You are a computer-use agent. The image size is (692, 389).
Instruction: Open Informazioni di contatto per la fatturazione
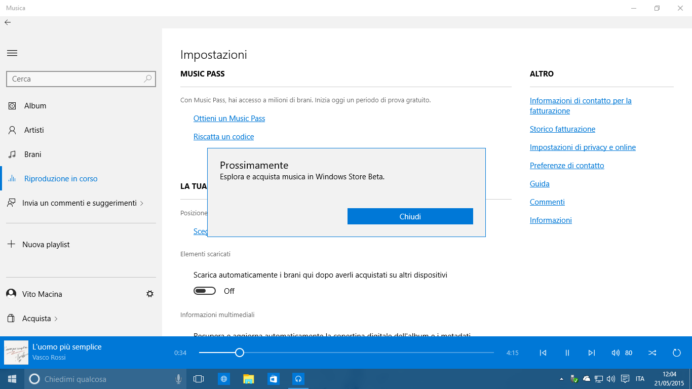point(581,106)
